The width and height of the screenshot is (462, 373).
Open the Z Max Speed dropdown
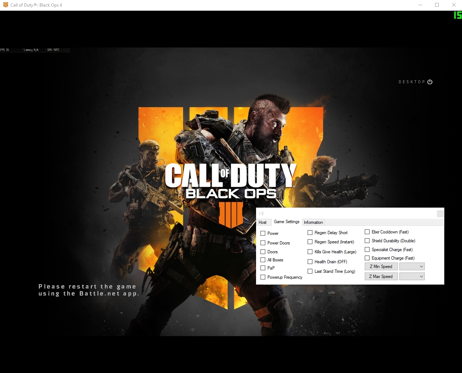[412, 277]
